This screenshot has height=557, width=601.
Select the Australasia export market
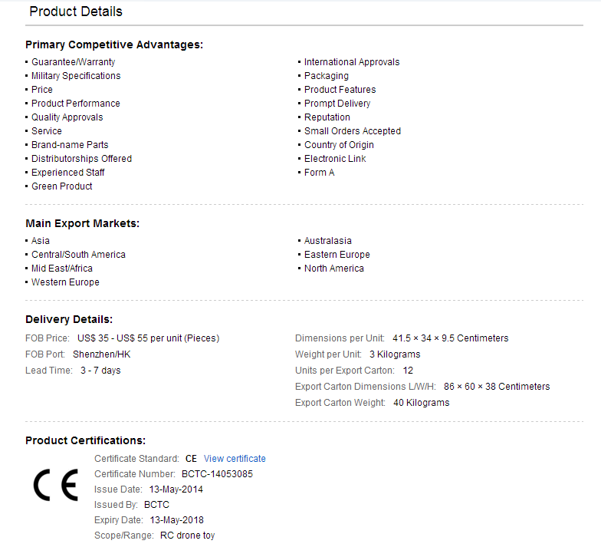point(328,241)
